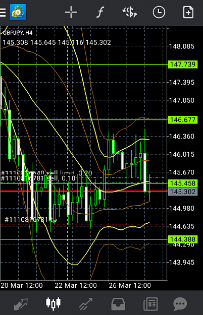Open the new order dollar icon

(x=130, y=12)
